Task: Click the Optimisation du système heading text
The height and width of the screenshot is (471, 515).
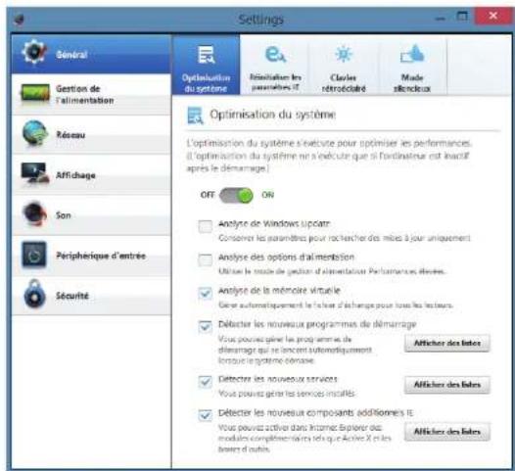Action: click(272, 115)
